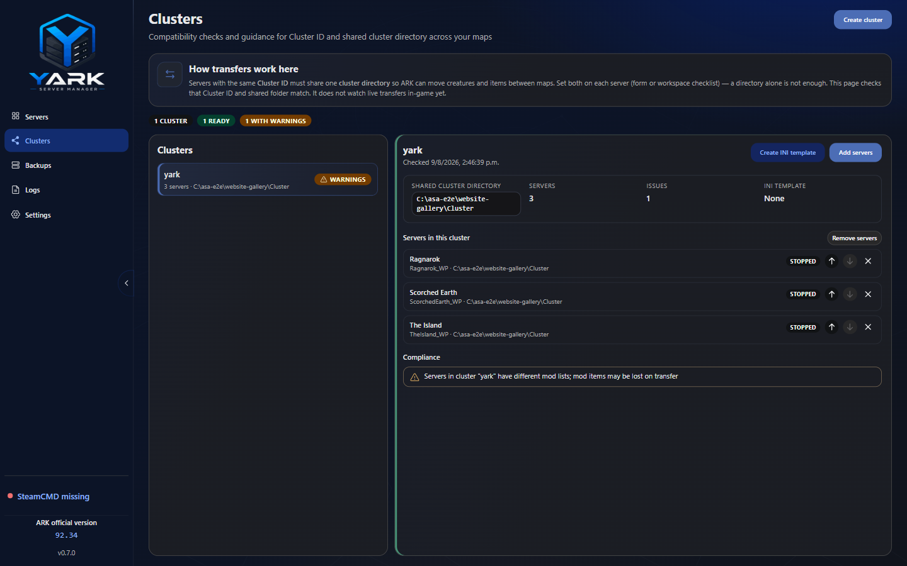Viewport: 907px width, 566px height.
Task: Click the Compliance section heading
Action: click(421, 357)
